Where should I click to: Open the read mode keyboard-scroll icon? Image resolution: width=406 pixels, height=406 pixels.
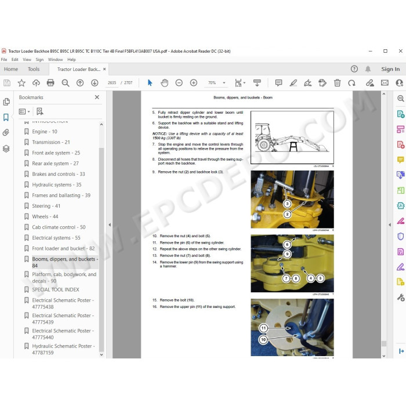coord(257,83)
